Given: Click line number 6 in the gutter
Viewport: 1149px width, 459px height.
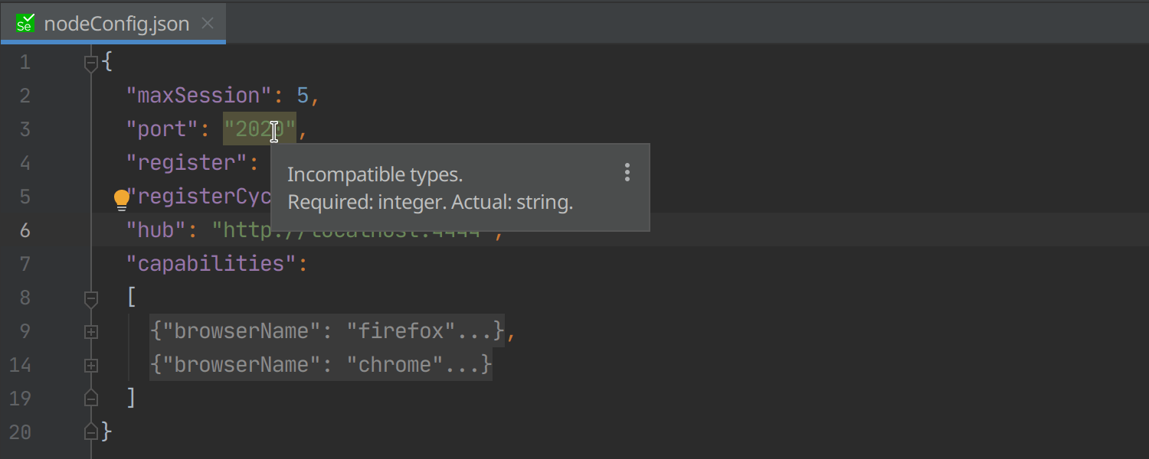Looking at the screenshot, I should coord(25,230).
